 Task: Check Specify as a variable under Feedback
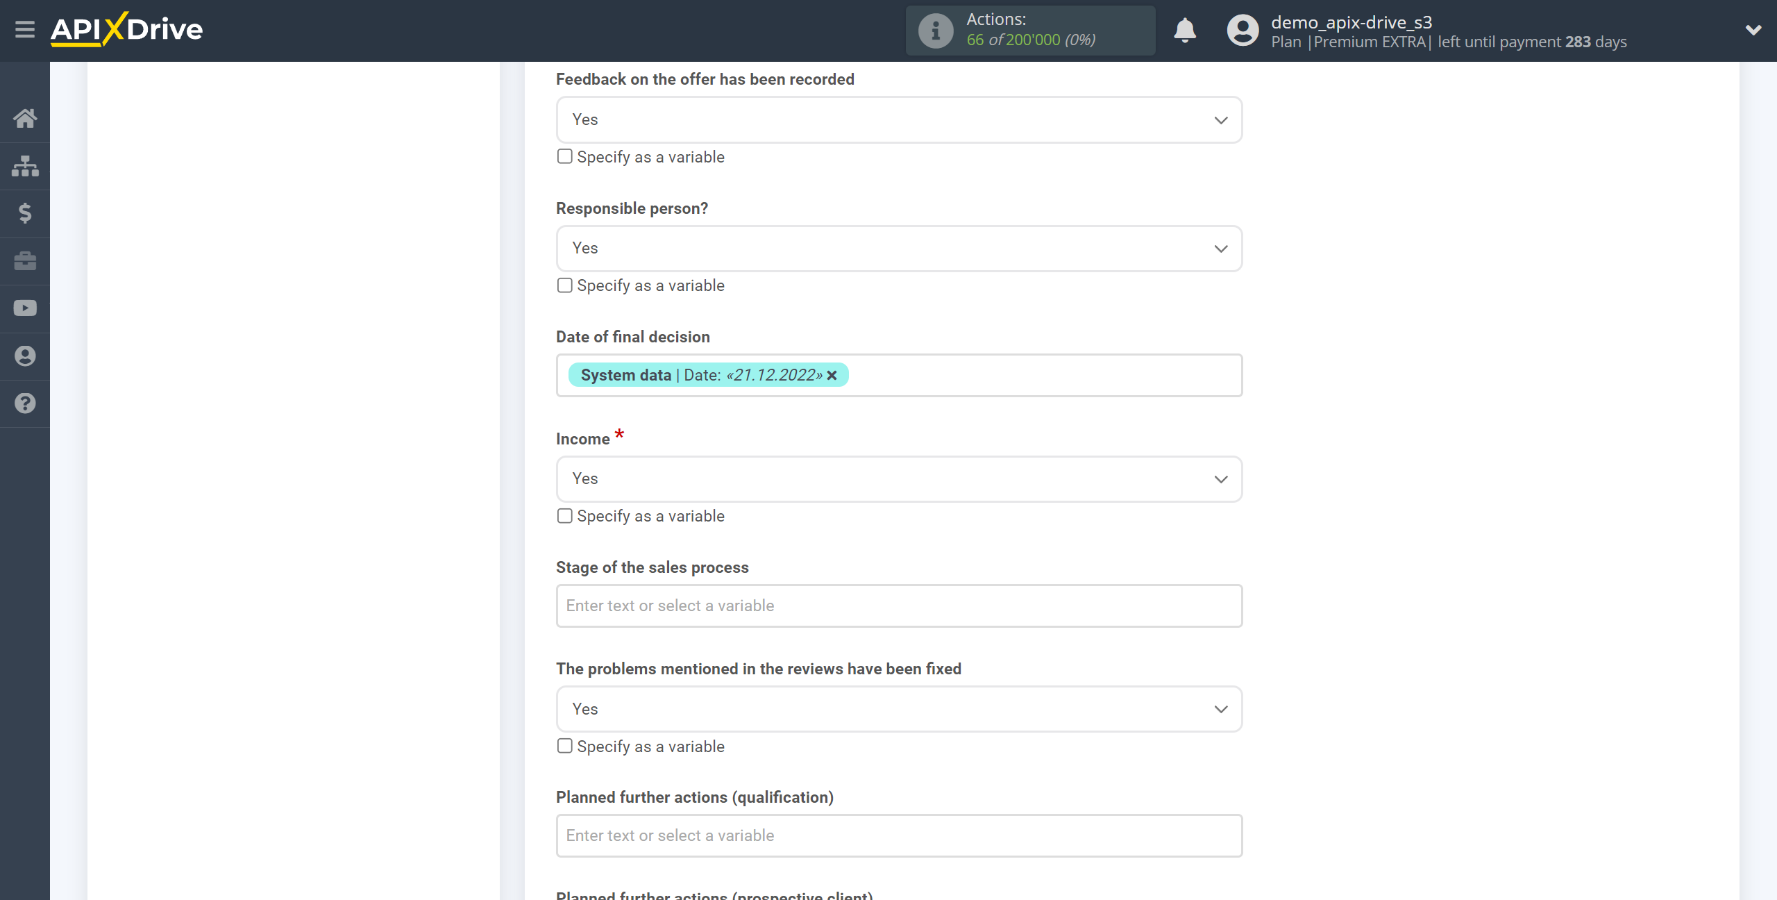coord(565,157)
